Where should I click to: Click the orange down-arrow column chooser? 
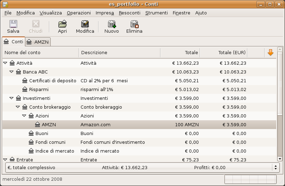click(271, 52)
